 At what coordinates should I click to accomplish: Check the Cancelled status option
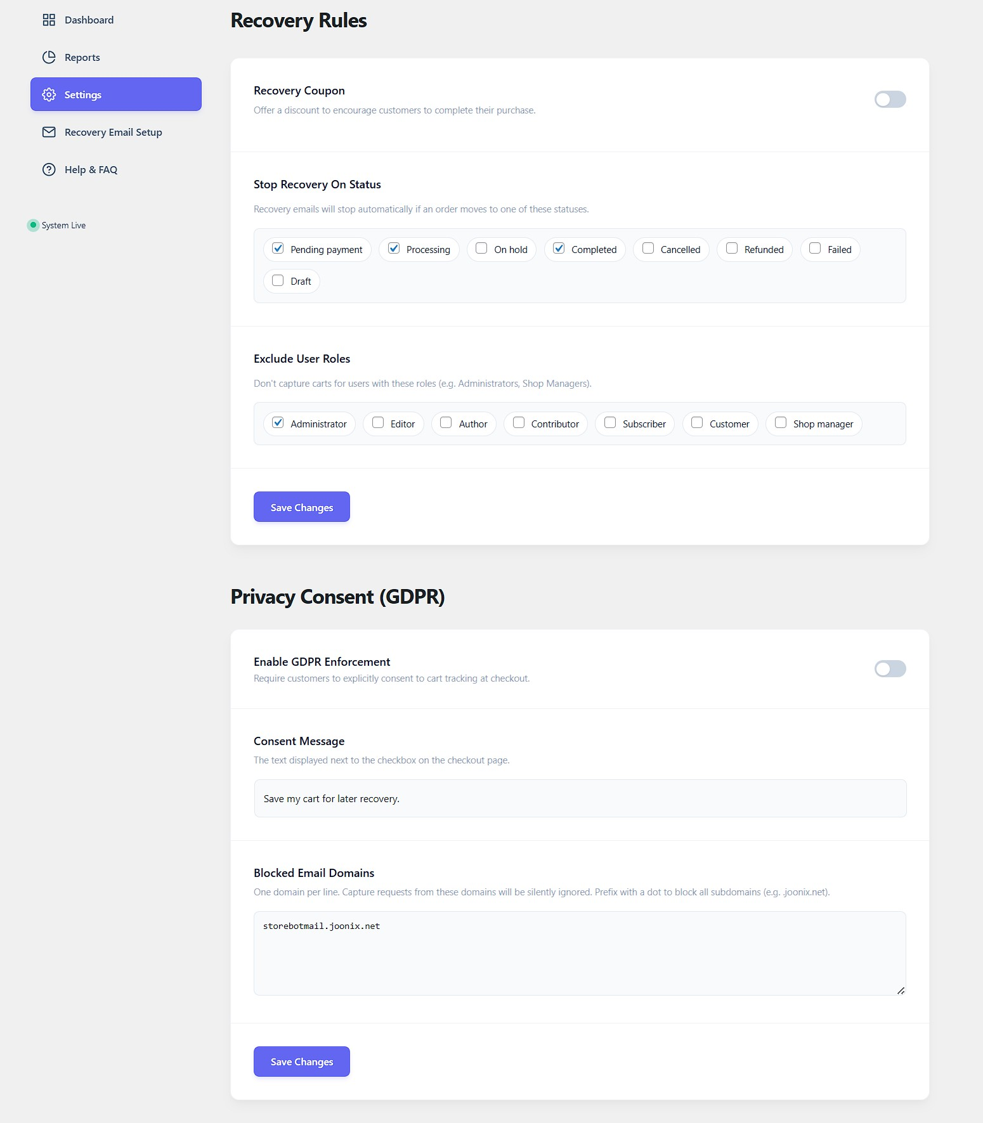pos(648,248)
